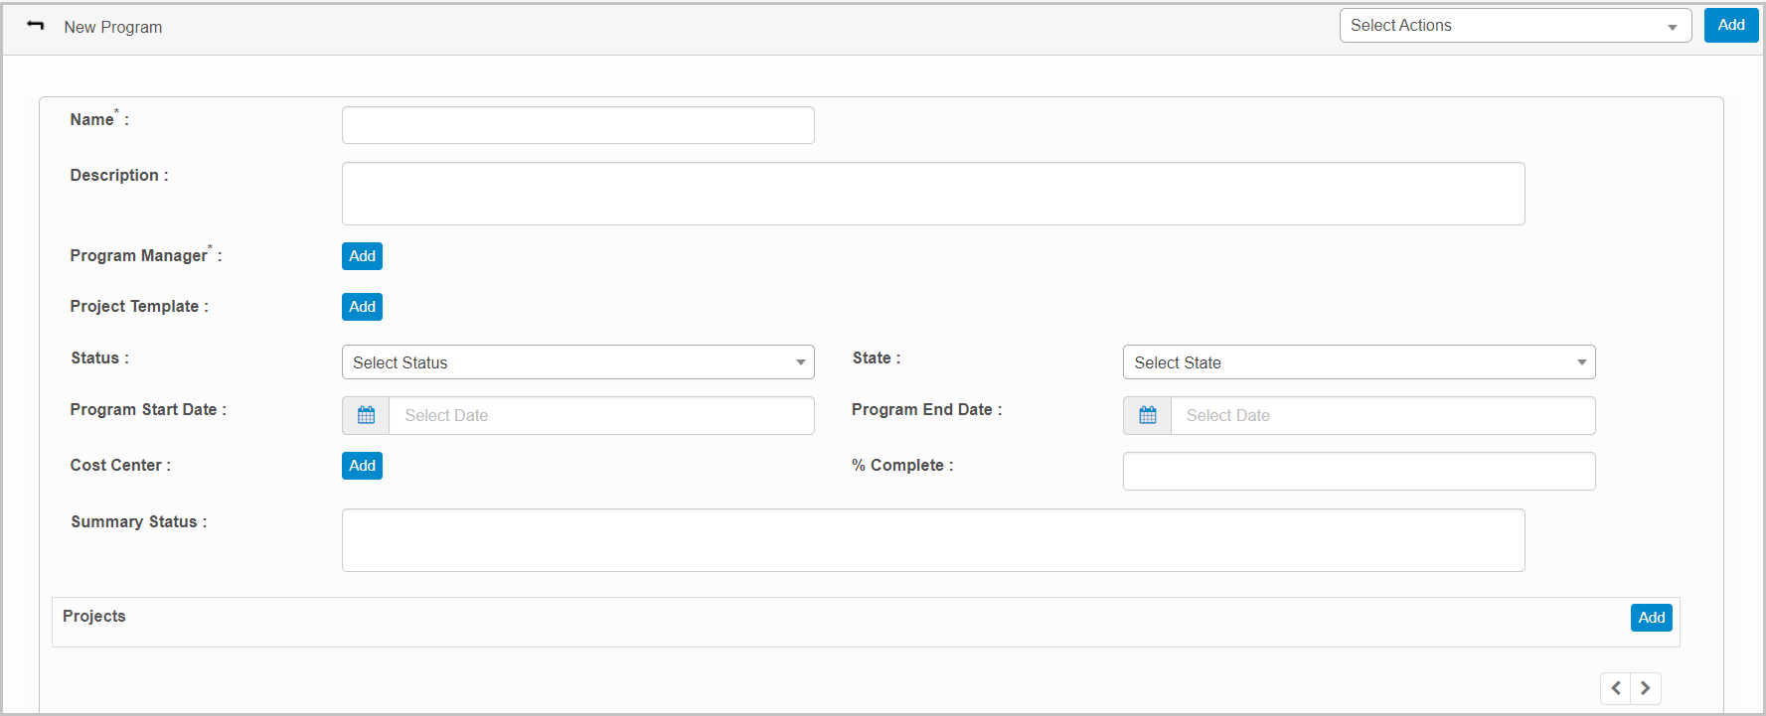Expand the Select Status dropdown
Screen dimensions: 1766x716
click(577, 362)
